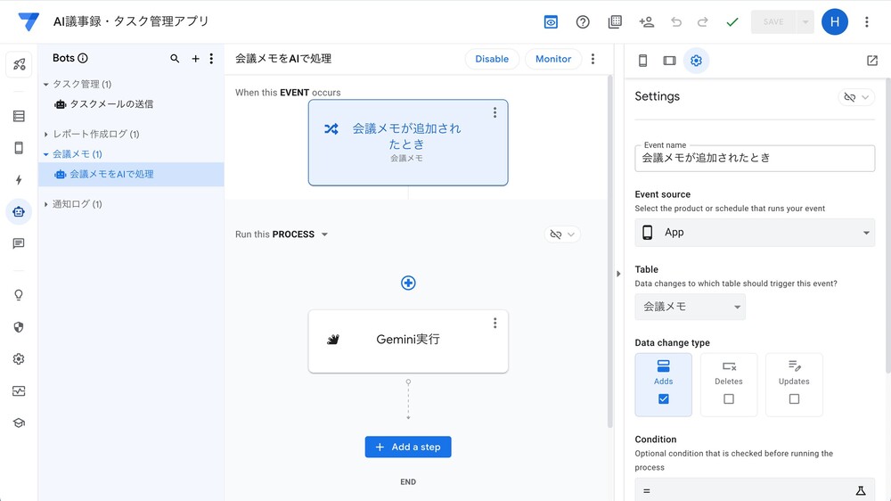Click the Event name input field
This screenshot has height=501, width=891.
(755, 158)
